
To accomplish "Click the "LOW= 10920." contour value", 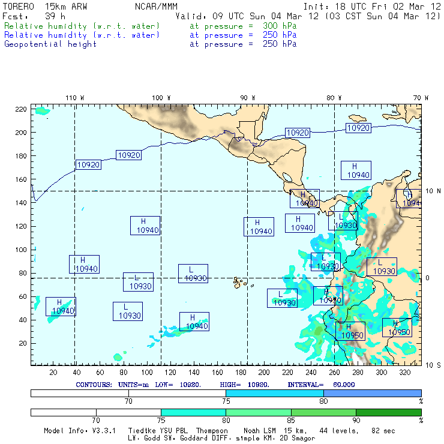I will click(x=178, y=385).
